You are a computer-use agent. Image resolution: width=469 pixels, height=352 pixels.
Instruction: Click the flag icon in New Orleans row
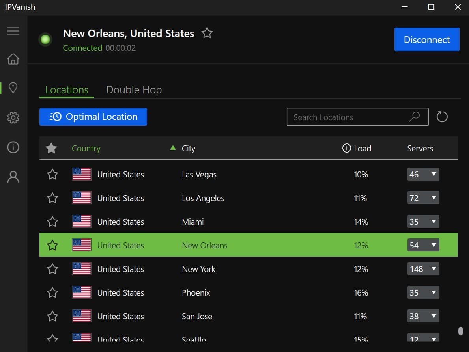(82, 245)
